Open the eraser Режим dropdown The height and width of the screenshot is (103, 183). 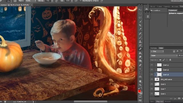point(31,1)
